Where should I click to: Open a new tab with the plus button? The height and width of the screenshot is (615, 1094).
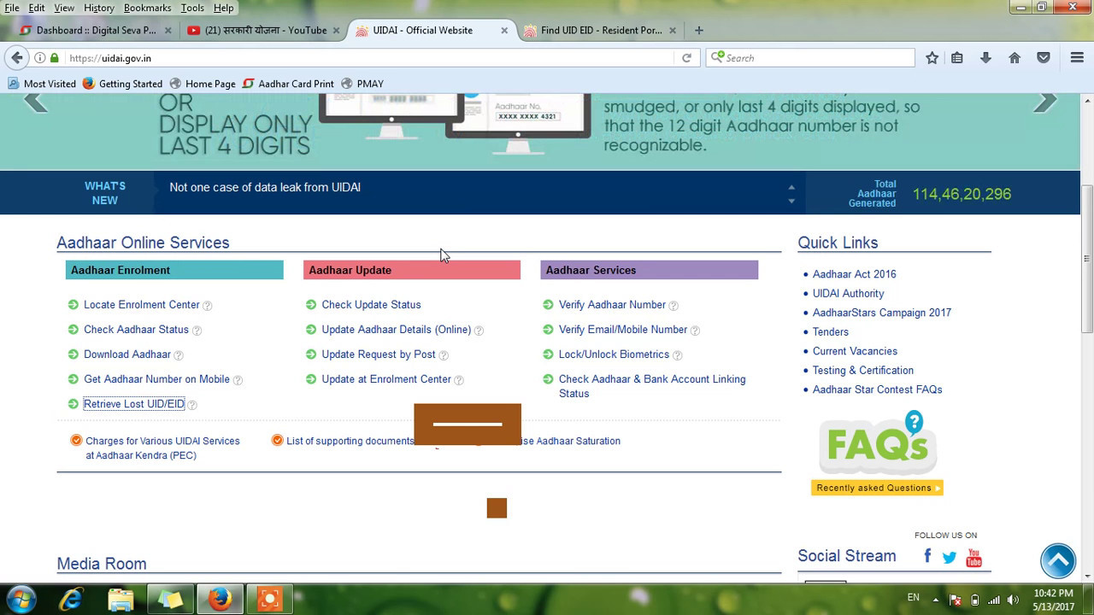point(699,30)
